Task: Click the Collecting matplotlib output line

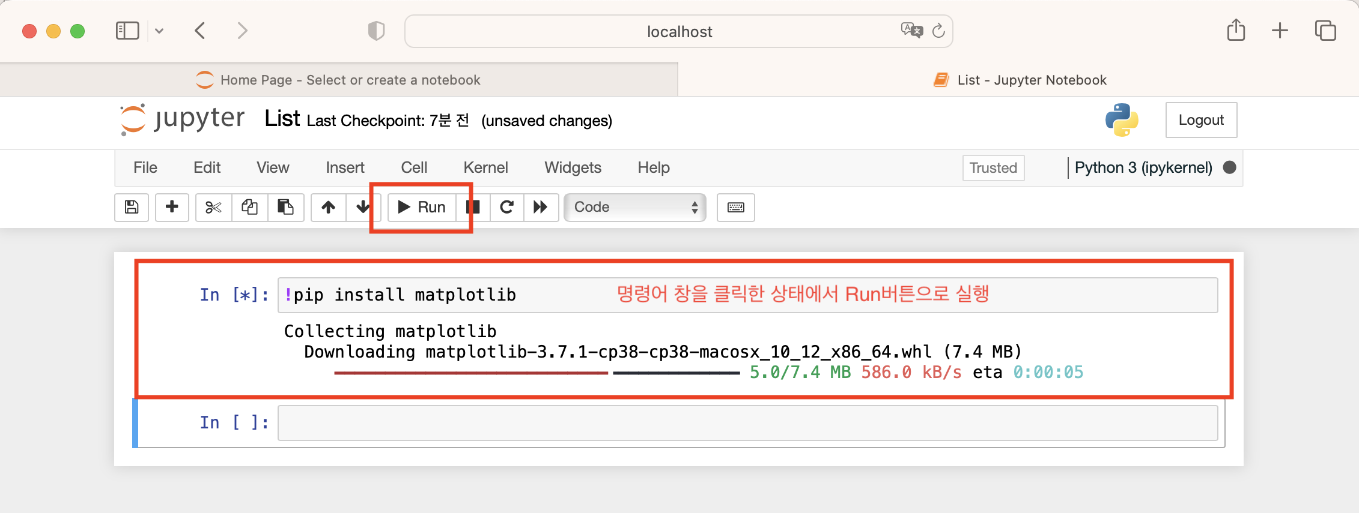Action: point(390,331)
